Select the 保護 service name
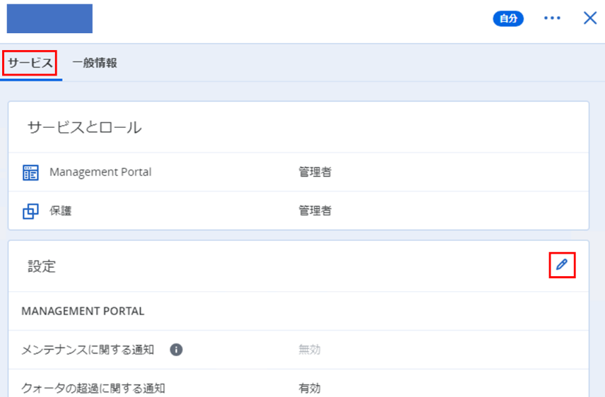This screenshot has height=397, width=605. (61, 211)
